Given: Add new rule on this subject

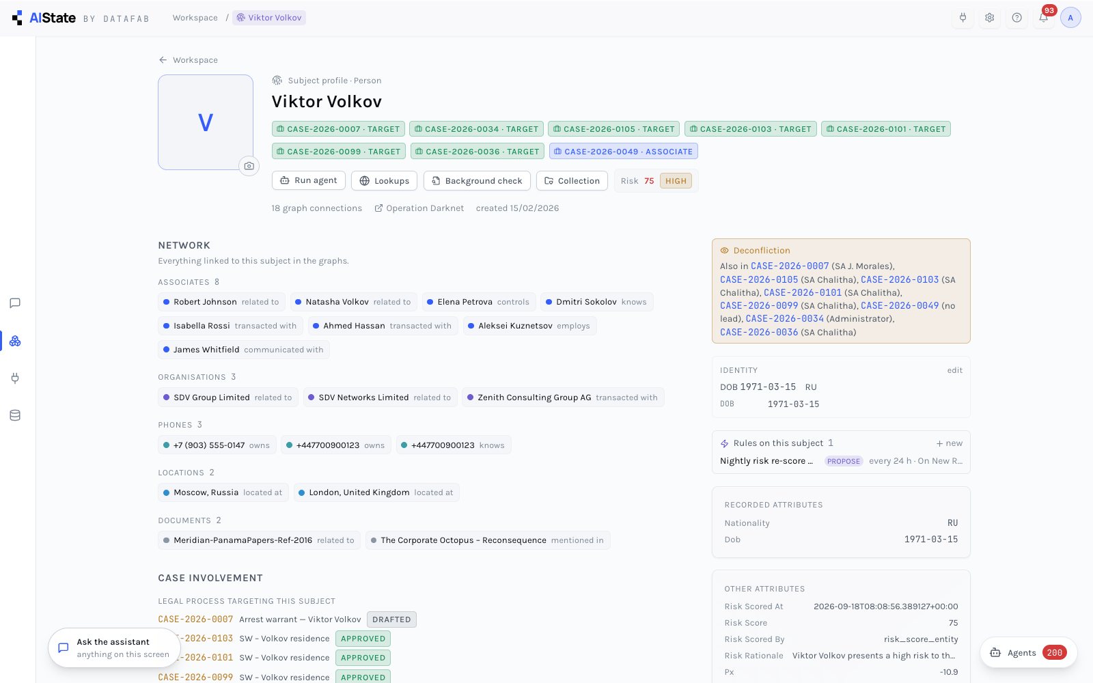Looking at the screenshot, I should [x=949, y=443].
